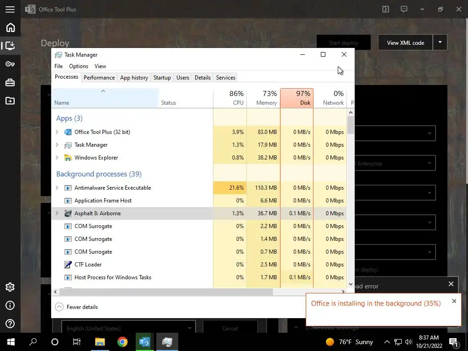Show hidden system tray icons

click(x=387, y=342)
